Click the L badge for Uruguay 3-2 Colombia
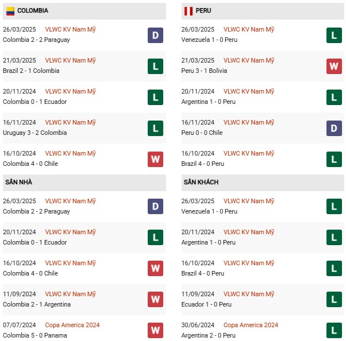 [x=155, y=128]
